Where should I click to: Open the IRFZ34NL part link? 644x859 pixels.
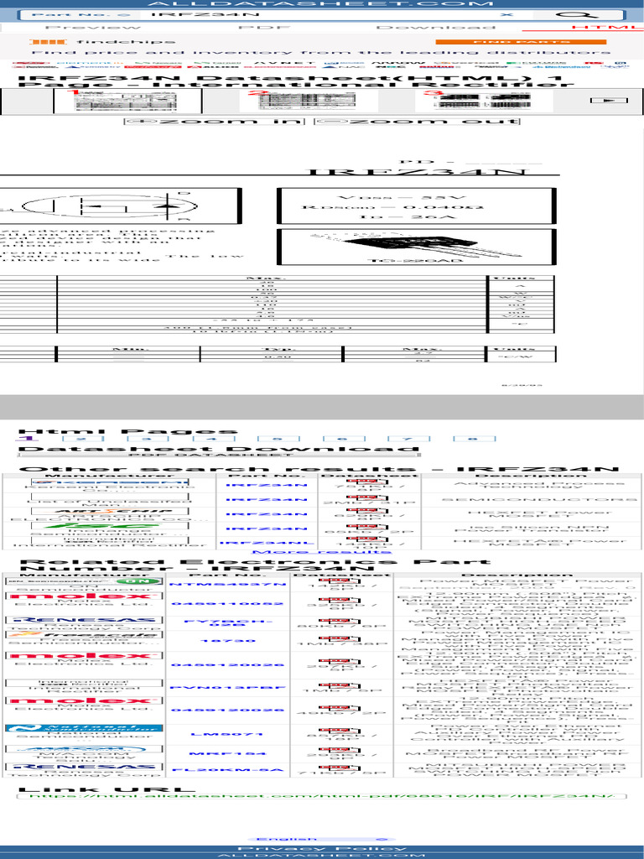pyautogui.click(x=267, y=544)
